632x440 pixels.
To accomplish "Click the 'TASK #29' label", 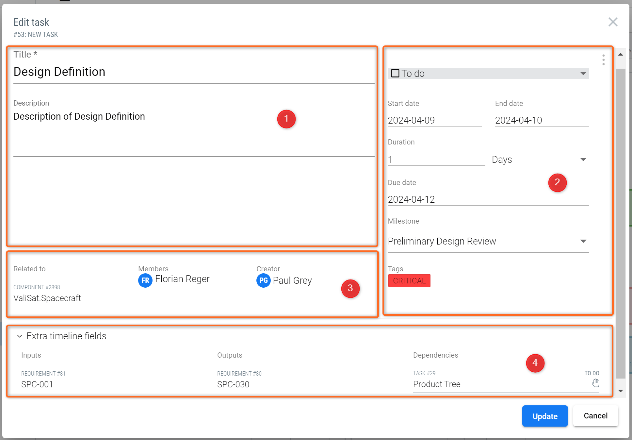I will (424, 373).
